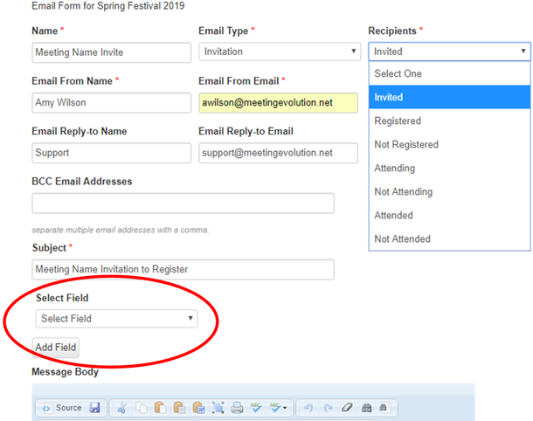
Task: Click the eraser Remove Format icon
Action: [346, 408]
